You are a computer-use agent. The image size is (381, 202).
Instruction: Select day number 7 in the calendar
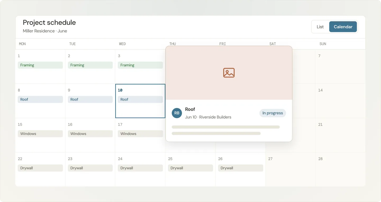click(319, 56)
